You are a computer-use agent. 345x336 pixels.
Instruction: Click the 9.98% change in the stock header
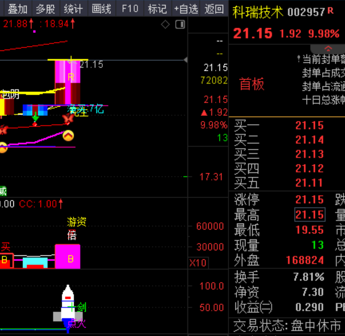(x=324, y=33)
